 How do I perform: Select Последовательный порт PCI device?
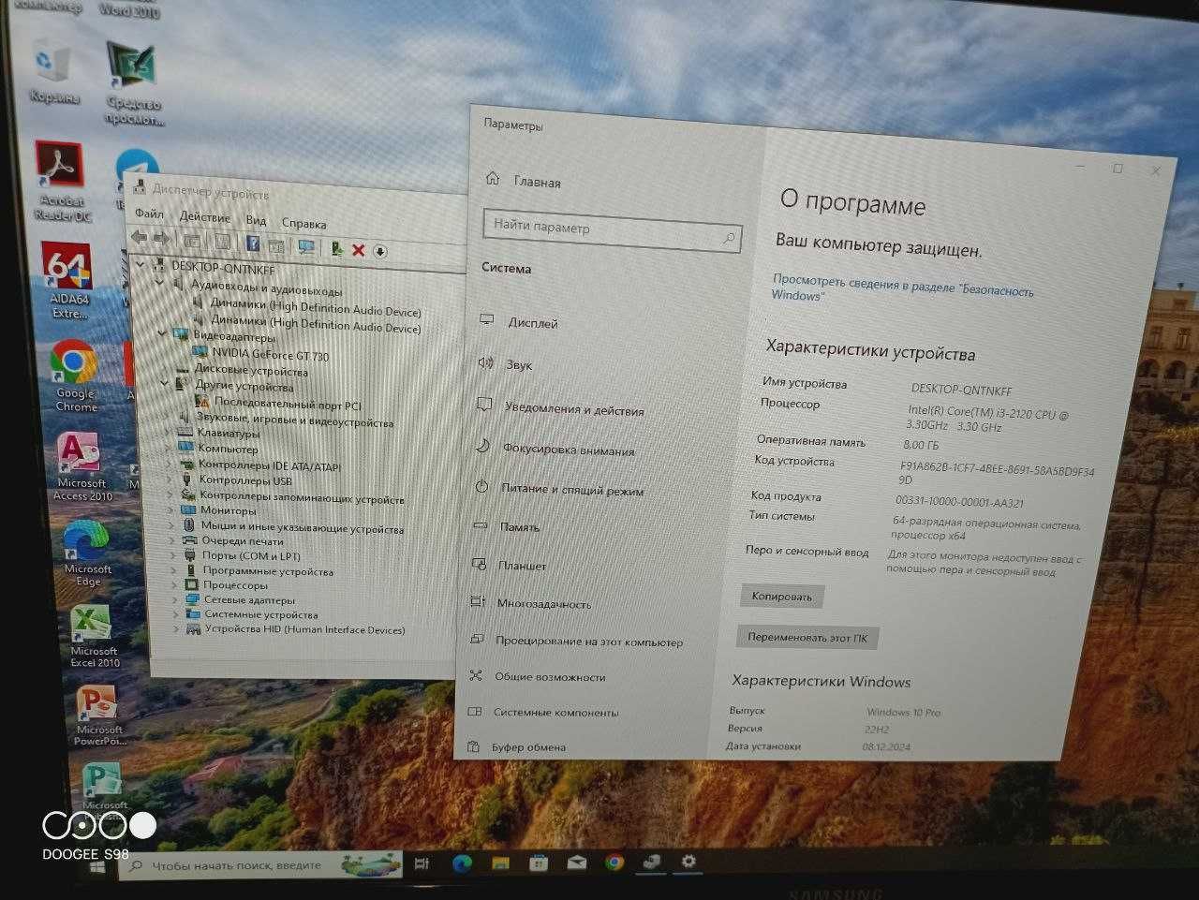pos(288,405)
